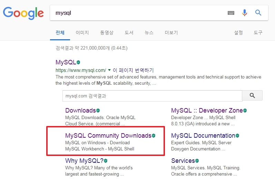This screenshot has height=179, width=275.
Task: Open the Services sitelink
Action: point(183,161)
